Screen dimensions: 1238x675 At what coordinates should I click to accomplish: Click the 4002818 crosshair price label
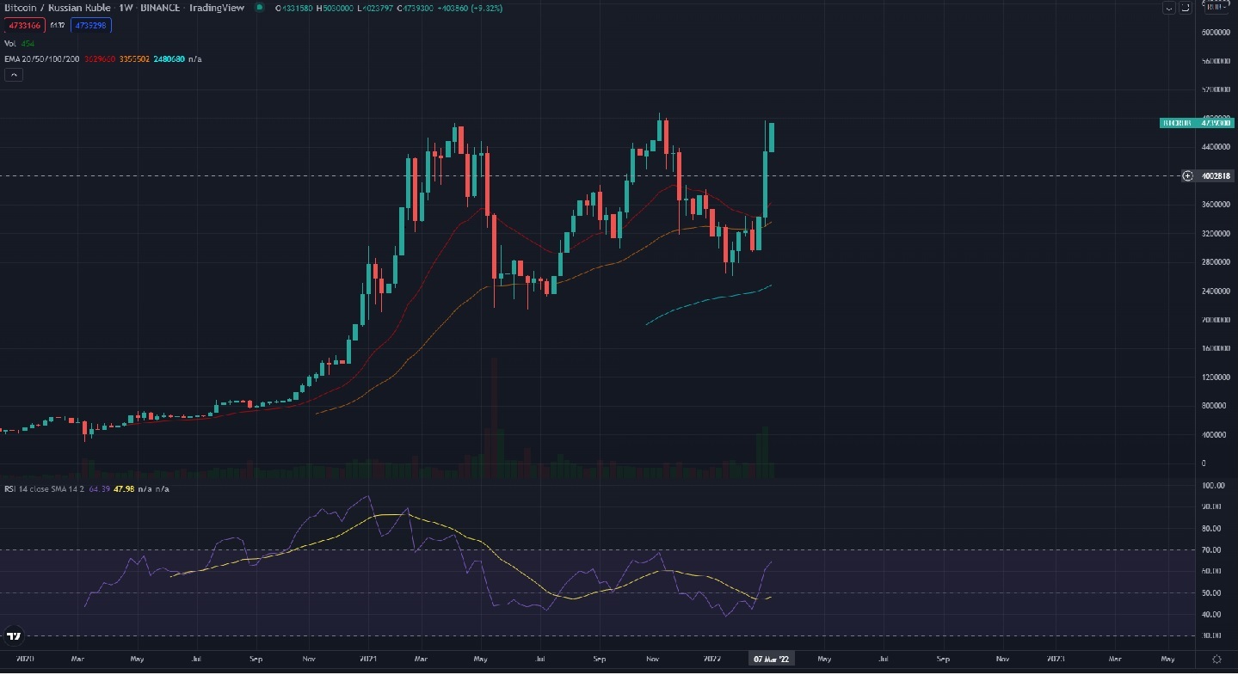[x=1216, y=175]
